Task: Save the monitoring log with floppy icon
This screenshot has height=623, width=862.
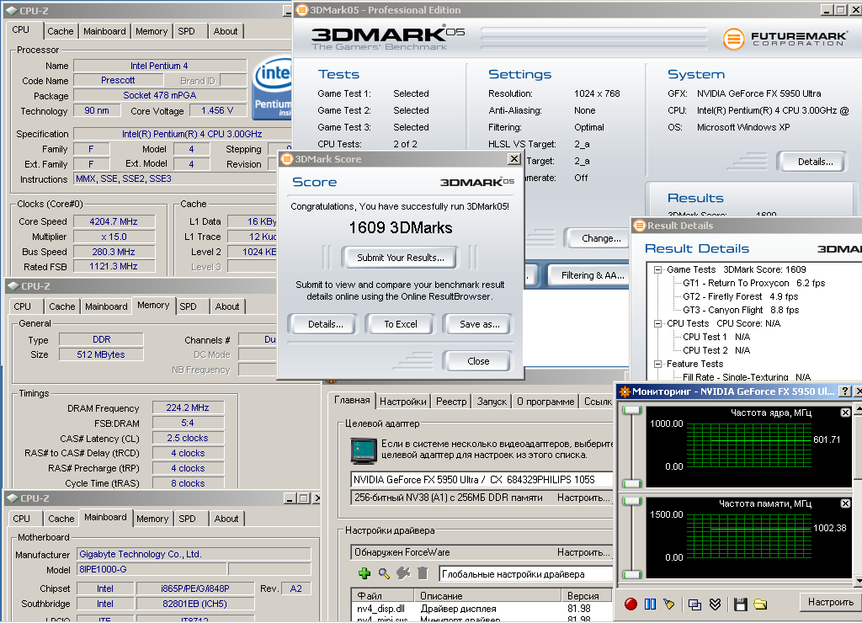Action: (741, 604)
